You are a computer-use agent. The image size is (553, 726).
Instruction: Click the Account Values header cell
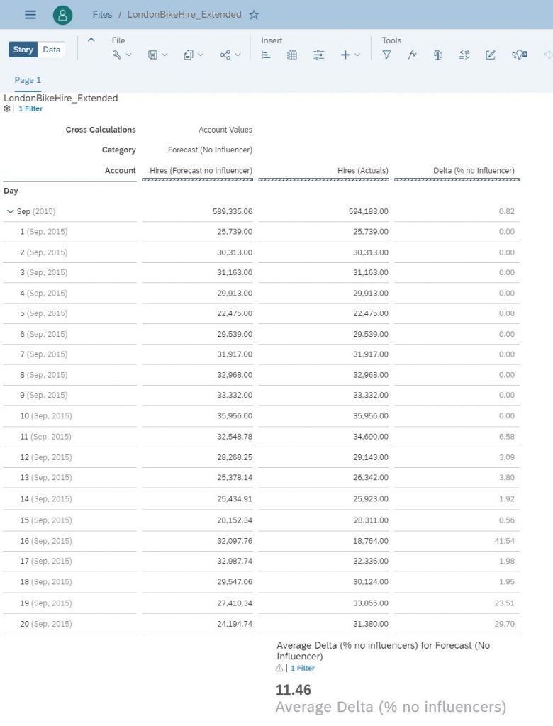click(225, 130)
